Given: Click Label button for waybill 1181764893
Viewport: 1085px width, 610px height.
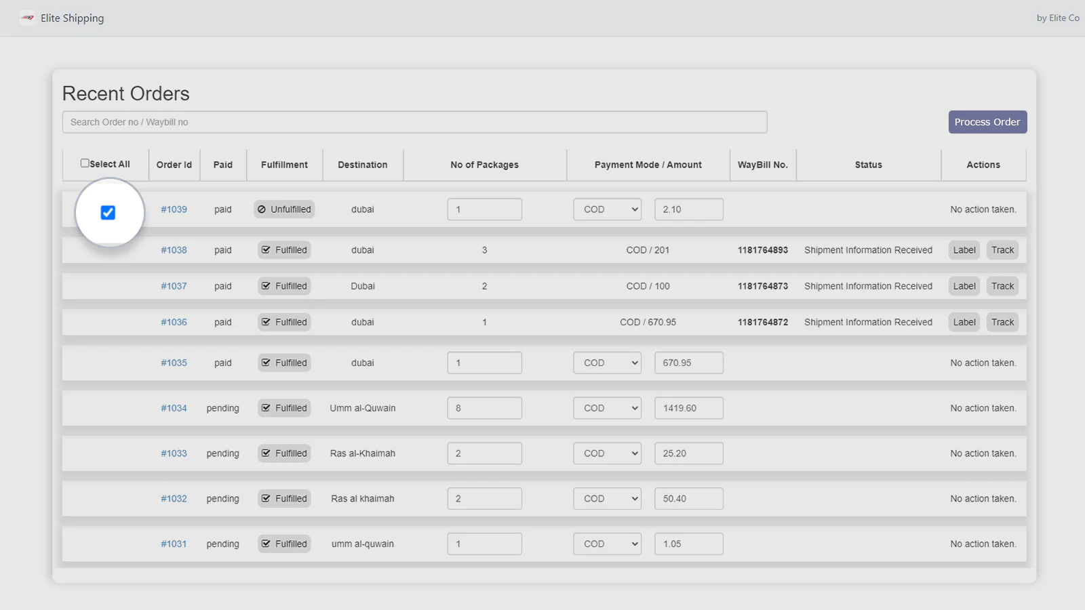Looking at the screenshot, I should point(964,250).
